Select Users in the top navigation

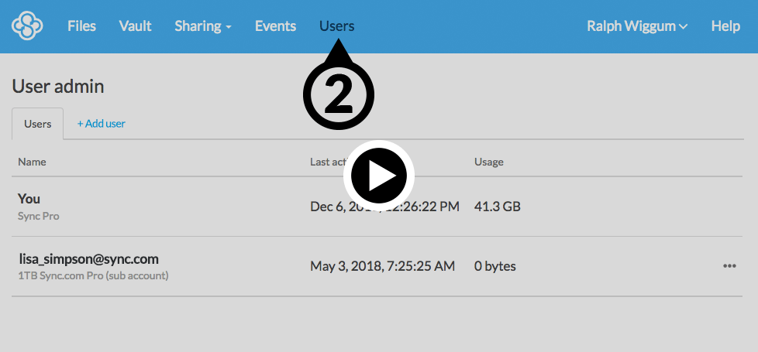pyautogui.click(x=336, y=26)
